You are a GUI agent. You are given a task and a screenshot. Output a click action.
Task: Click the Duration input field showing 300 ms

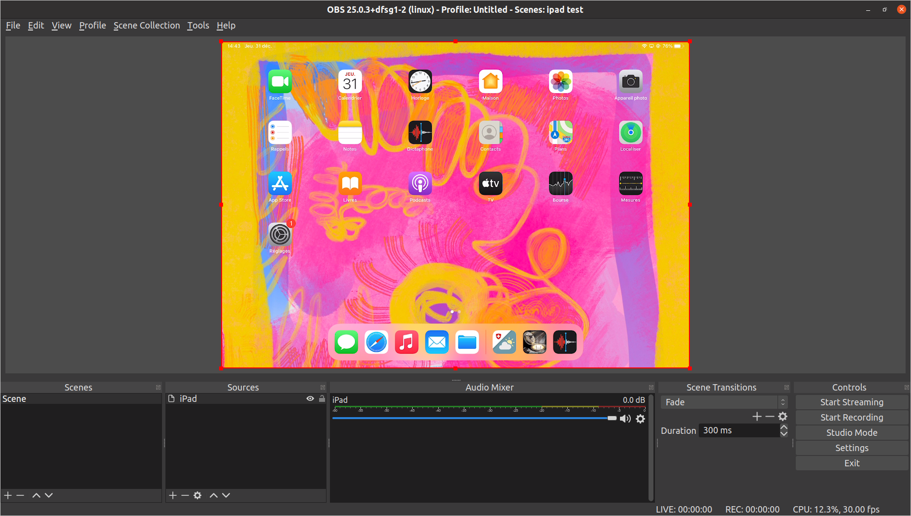[x=739, y=430]
